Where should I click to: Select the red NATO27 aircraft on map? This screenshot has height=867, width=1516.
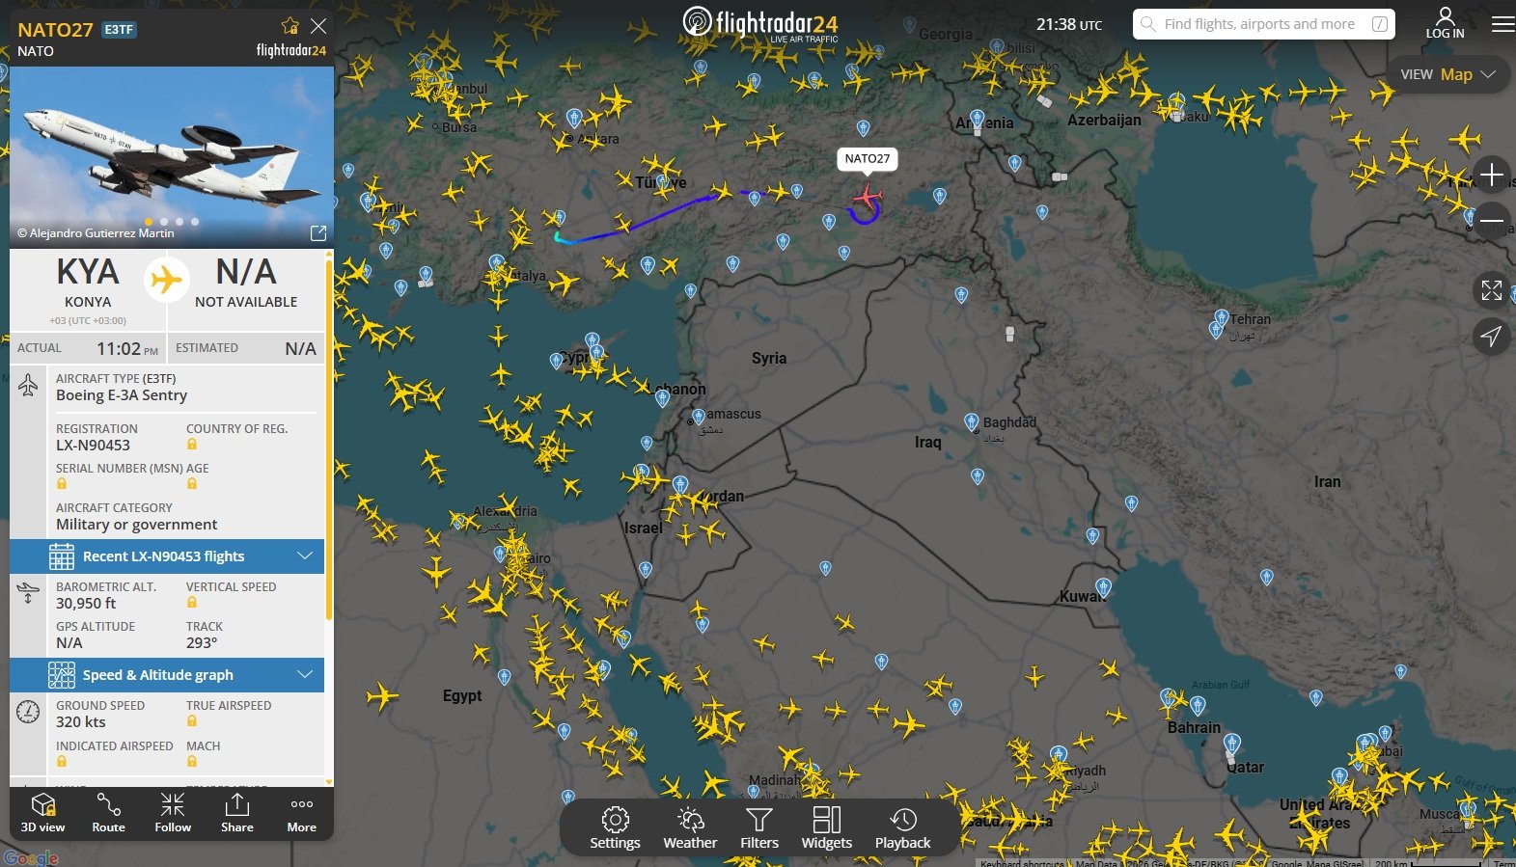point(868,199)
